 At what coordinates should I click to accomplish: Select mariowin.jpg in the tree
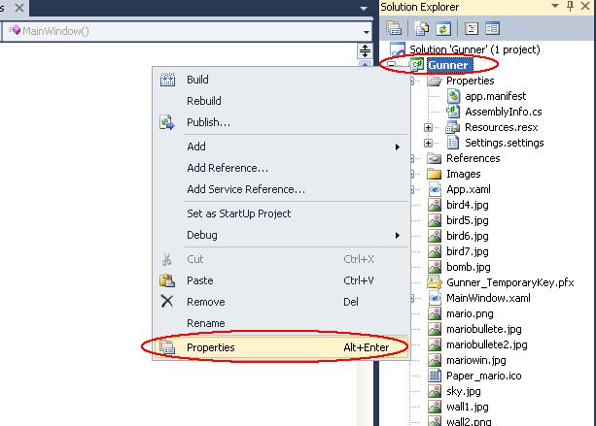476,360
